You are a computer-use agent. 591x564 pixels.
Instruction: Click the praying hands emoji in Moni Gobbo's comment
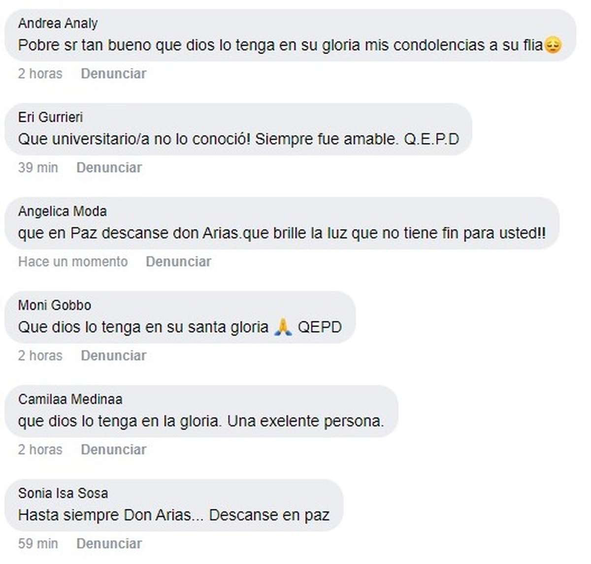click(x=283, y=328)
